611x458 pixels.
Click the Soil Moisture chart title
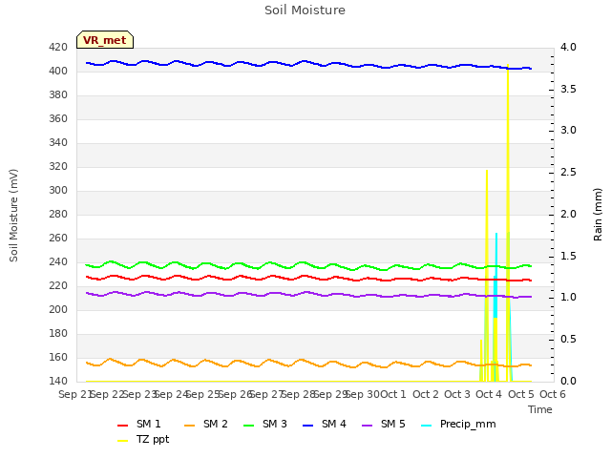pos(305,10)
